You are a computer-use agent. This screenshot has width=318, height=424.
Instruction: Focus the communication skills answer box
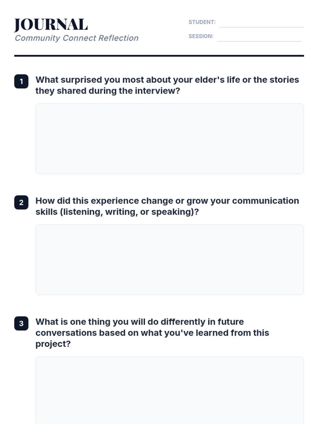click(170, 260)
